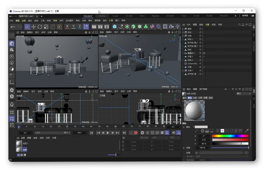The height and width of the screenshot is (170, 264).
Task: Click the undo arrow in main toolbar
Action: pyautogui.click(x=13, y=27)
